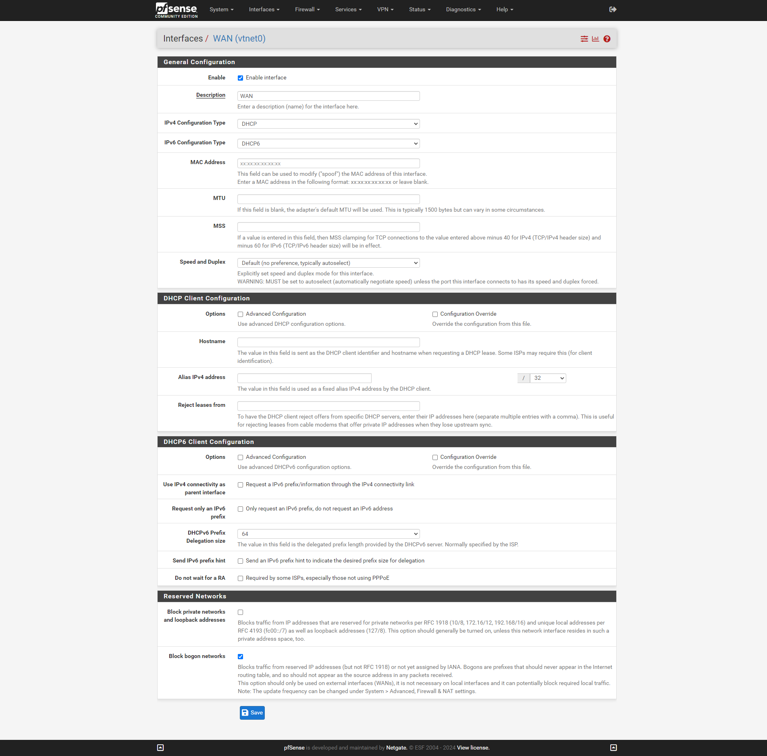This screenshot has width=767, height=756.
Task: Open the IPv4 Configuration Type dropdown
Action: (x=328, y=124)
